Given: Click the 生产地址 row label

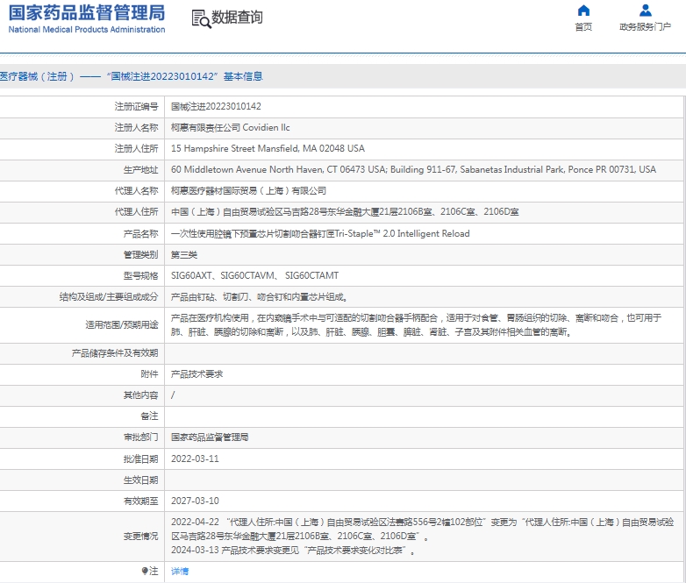Looking at the screenshot, I should [140, 169].
